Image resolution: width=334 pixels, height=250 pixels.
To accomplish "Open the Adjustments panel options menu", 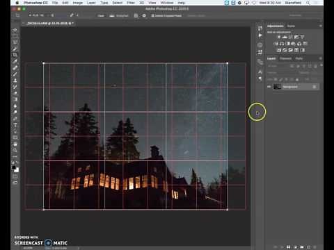I will click(x=321, y=26).
